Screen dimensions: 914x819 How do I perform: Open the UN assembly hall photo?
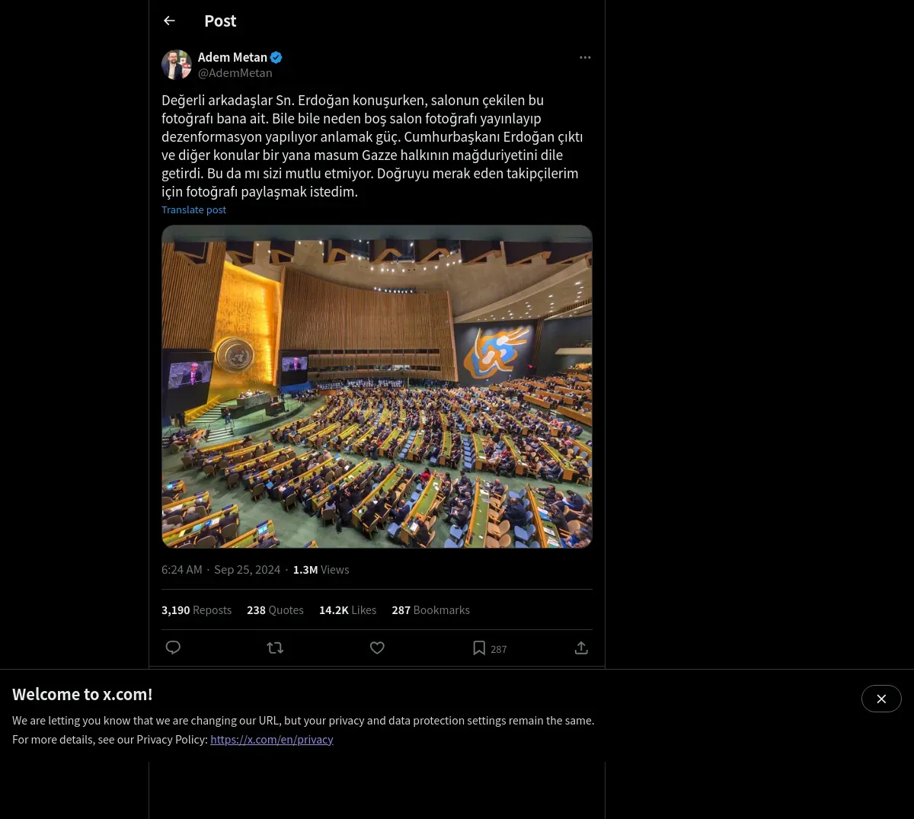(377, 386)
